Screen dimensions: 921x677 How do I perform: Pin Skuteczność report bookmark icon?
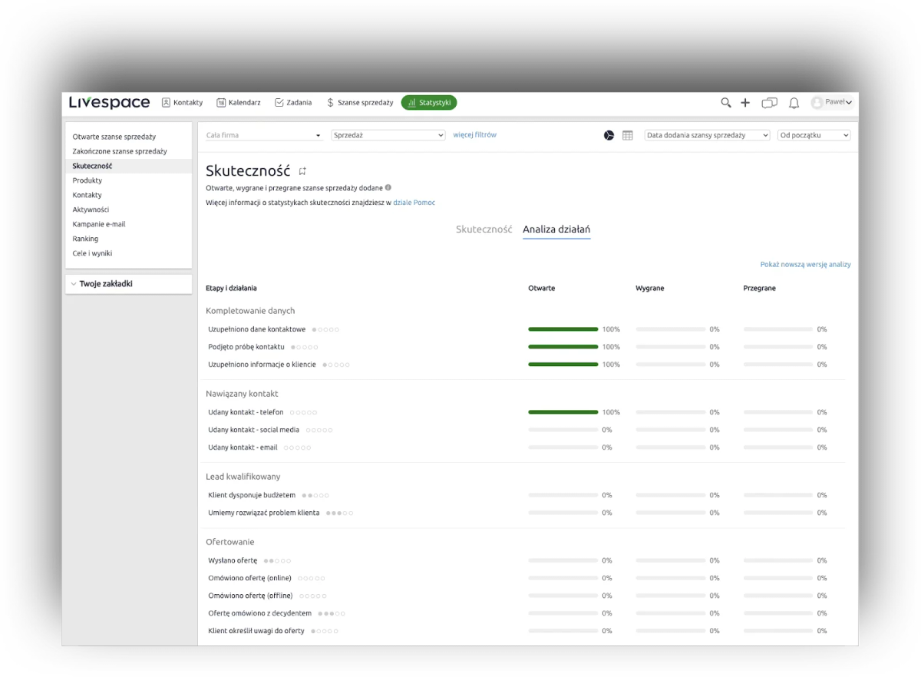click(302, 171)
